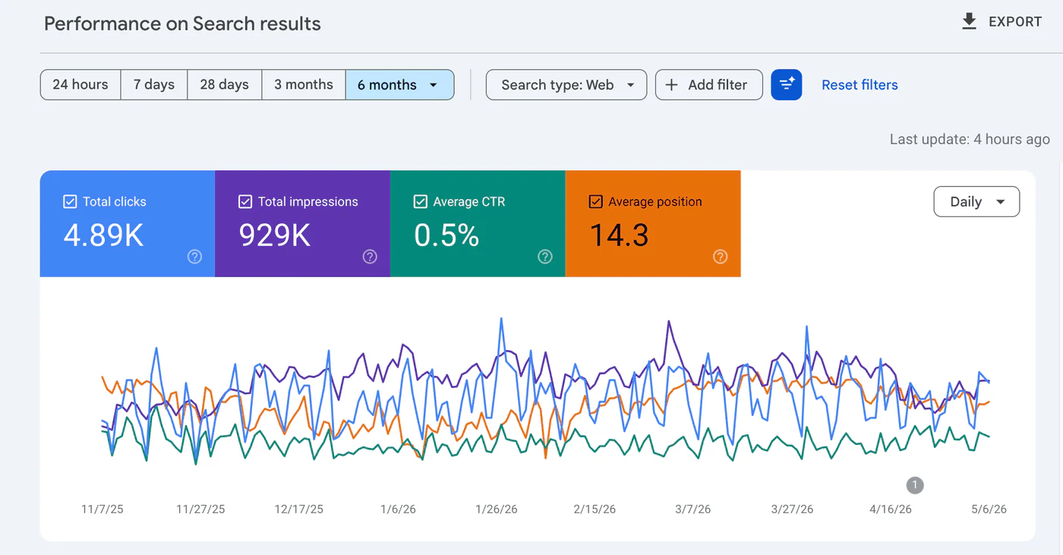Click the 929K total impressions value
This screenshot has height=555, width=1063.
coord(275,235)
